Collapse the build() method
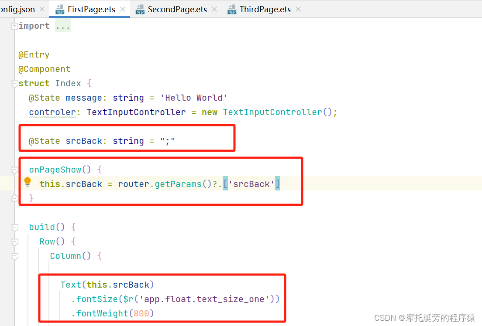The height and width of the screenshot is (326, 482). pos(14,228)
